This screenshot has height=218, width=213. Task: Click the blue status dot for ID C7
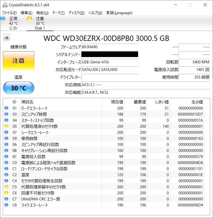[x=6, y=199]
